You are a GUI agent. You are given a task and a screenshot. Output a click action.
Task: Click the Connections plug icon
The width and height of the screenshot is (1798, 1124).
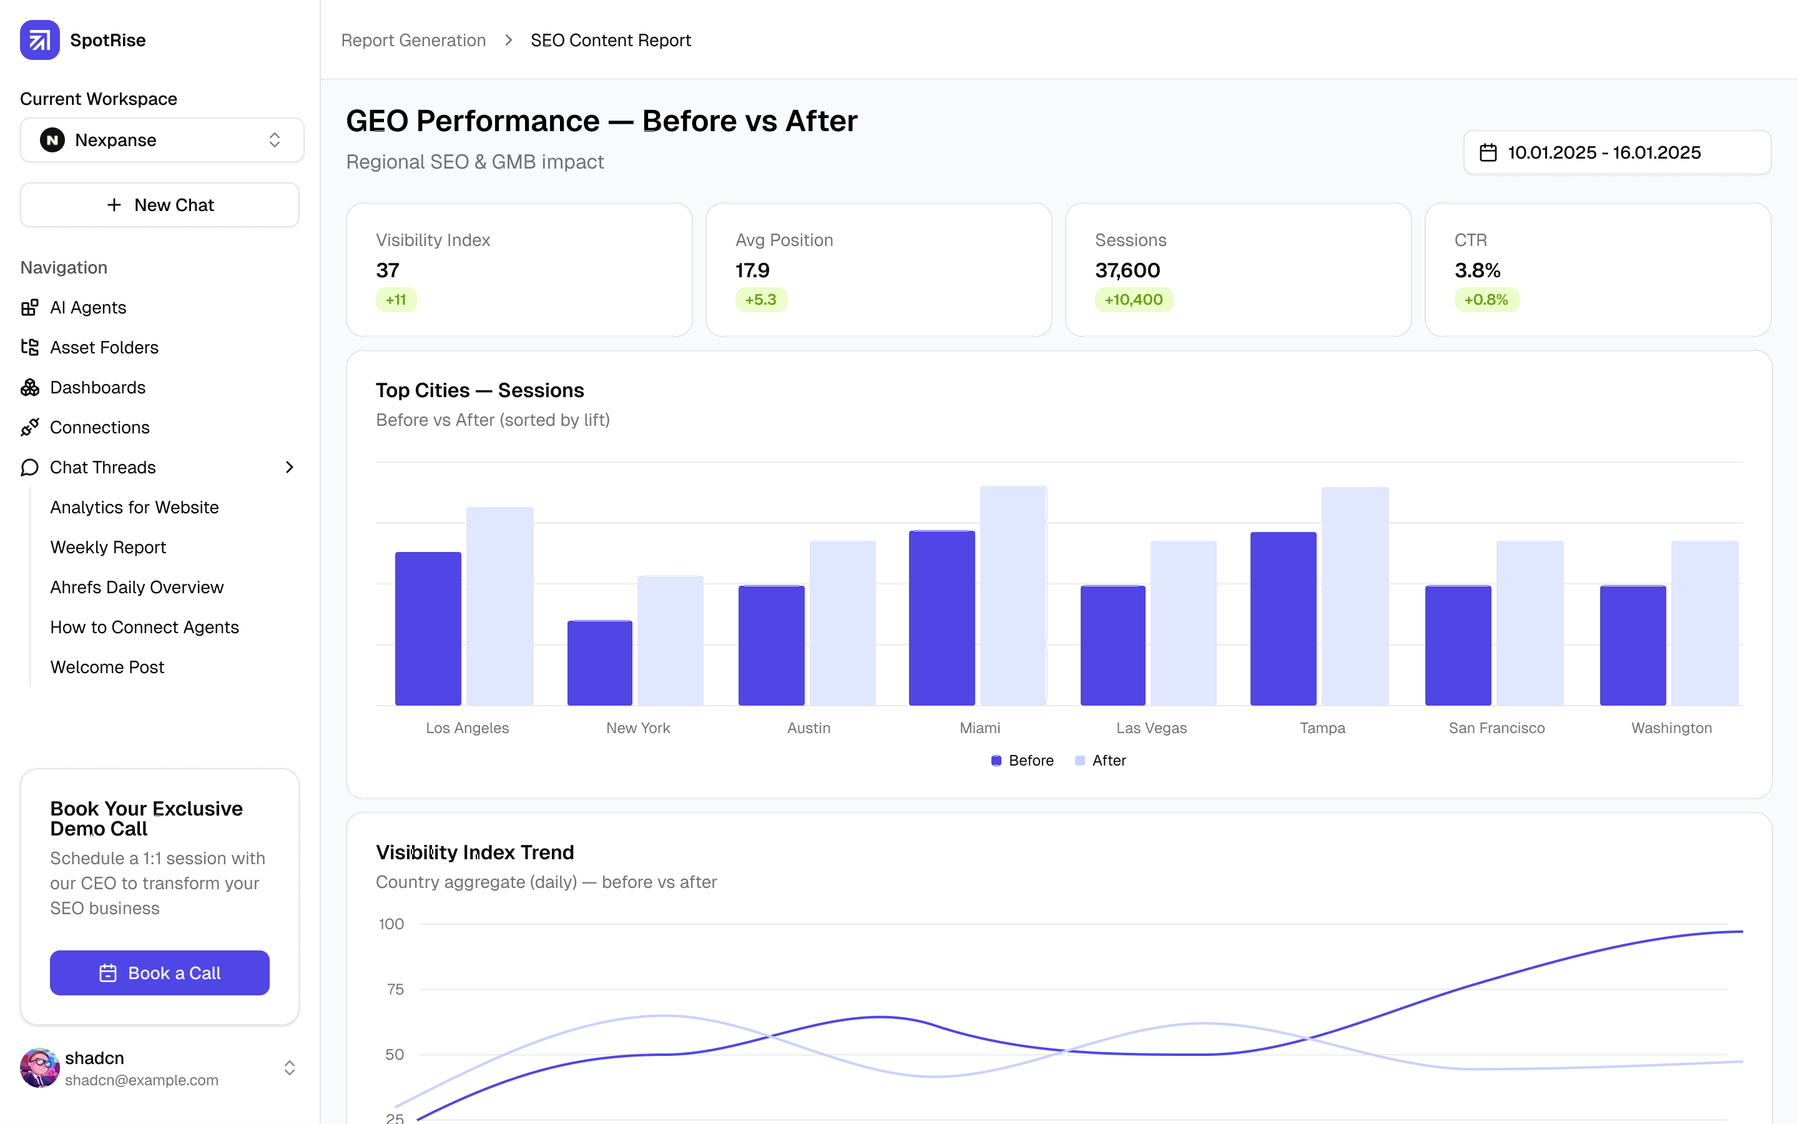(30, 428)
